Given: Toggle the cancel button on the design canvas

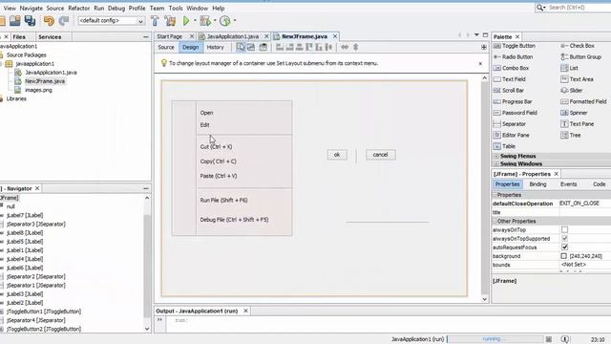Looking at the screenshot, I should [x=380, y=155].
